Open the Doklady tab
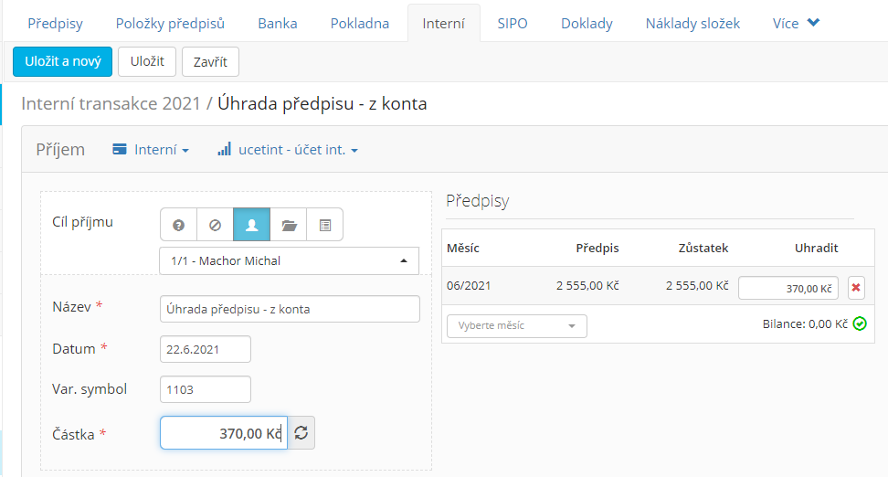This screenshot has height=477, width=888. tap(587, 23)
